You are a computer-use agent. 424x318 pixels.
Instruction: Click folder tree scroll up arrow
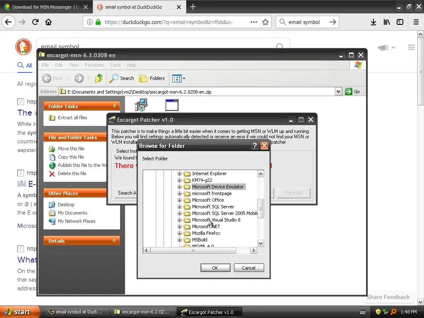tap(261, 173)
